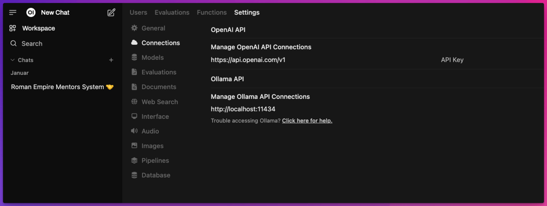Screen dimensions: 547x206
Task: Open the Roman Empire Mentors System chat
Action: click(62, 87)
